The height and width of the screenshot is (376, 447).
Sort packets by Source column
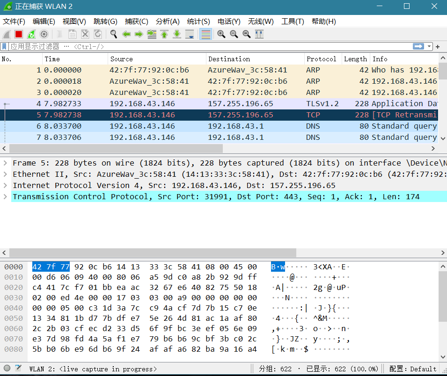[x=157, y=59]
